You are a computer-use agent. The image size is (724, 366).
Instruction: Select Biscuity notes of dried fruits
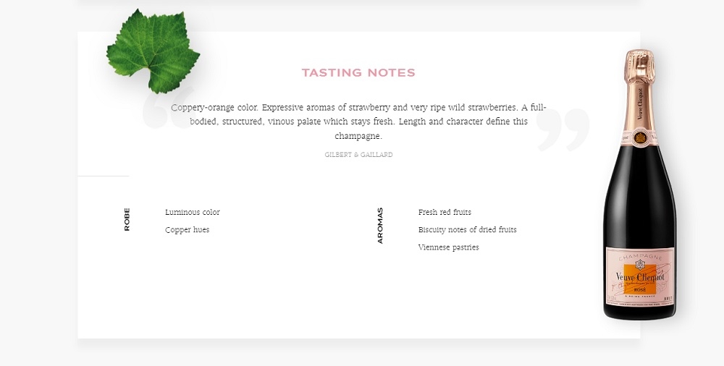point(467,230)
